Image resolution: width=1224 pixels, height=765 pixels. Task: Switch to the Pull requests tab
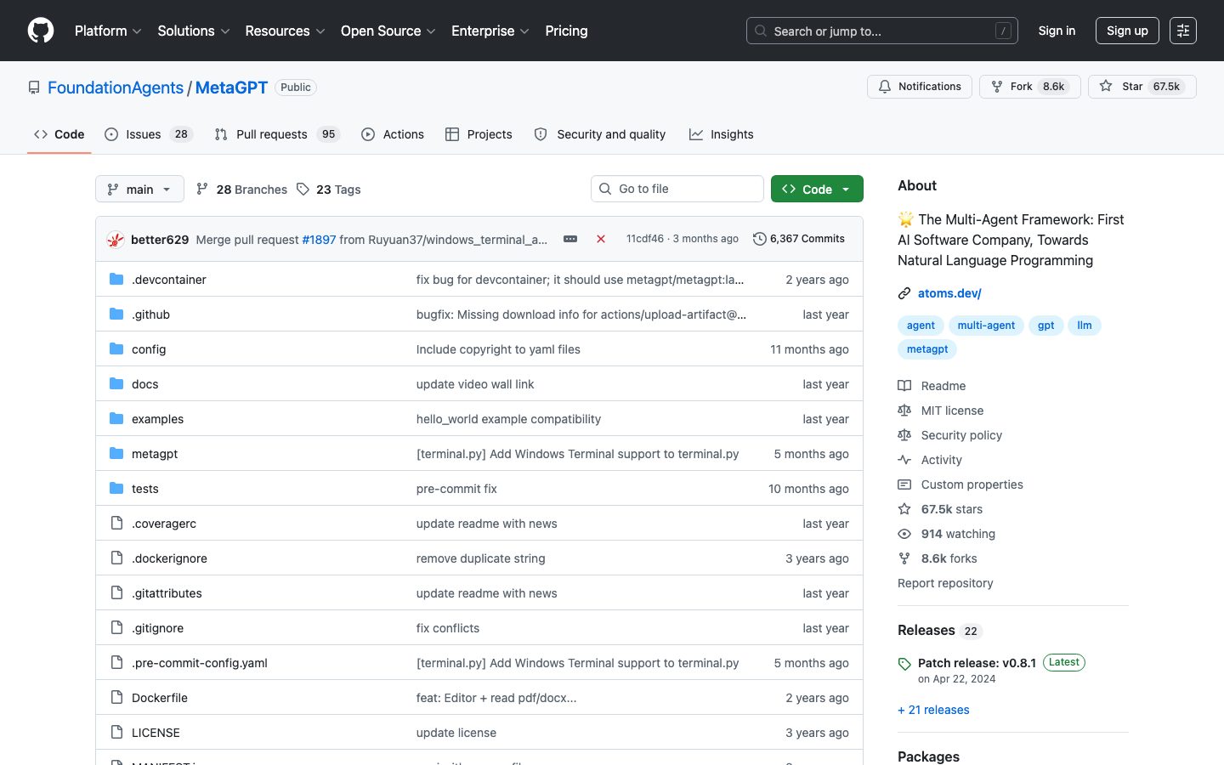[x=277, y=134]
